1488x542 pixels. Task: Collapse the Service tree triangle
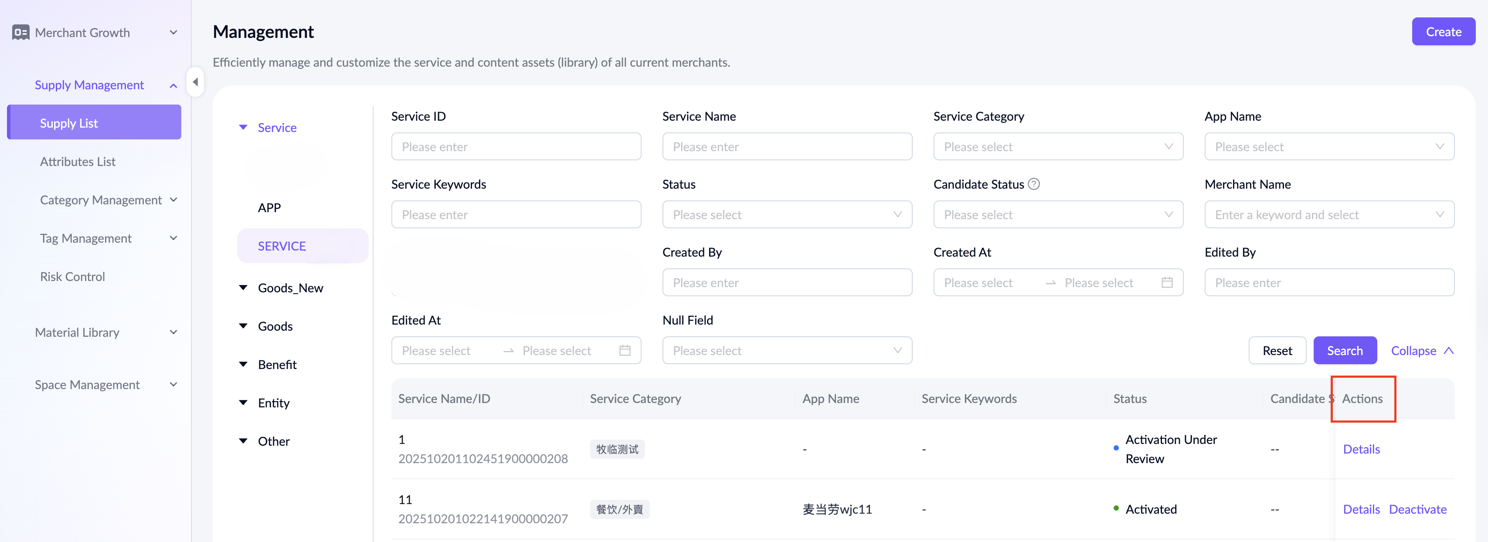[x=243, y=128]
